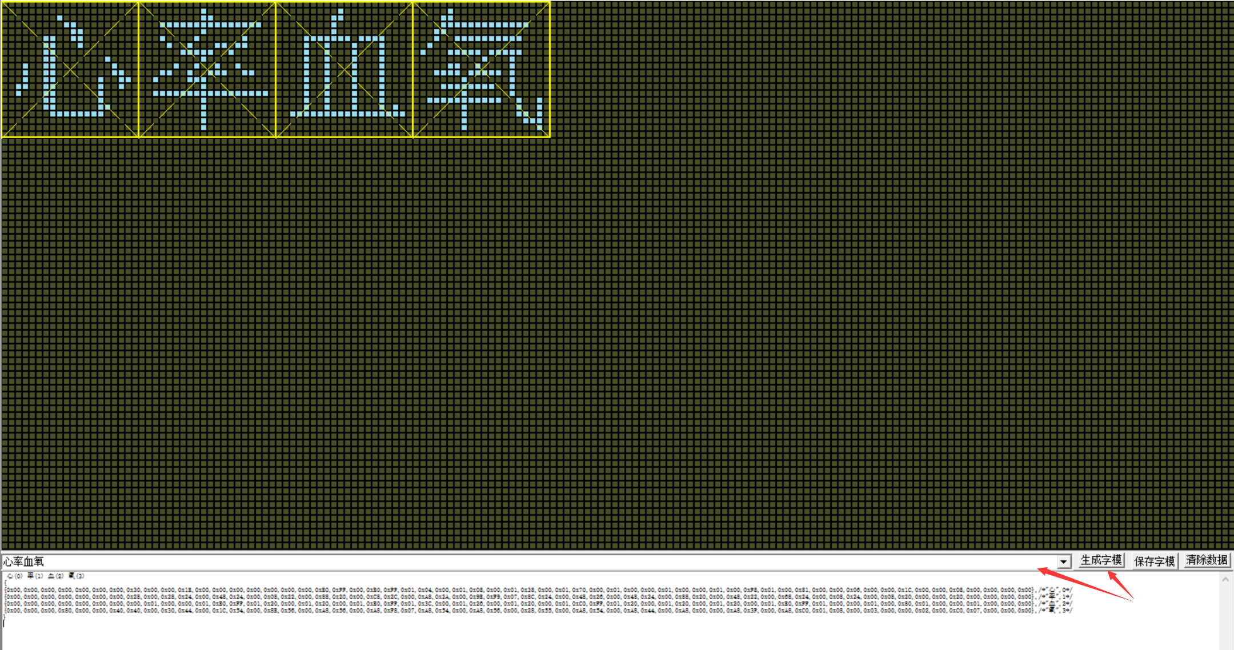
Task: Expand the text entry combo box arrow
Action: [x=1063, y=561]
